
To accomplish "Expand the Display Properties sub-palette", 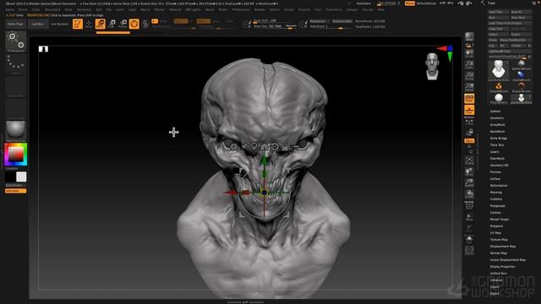I will tap(502, 267).
